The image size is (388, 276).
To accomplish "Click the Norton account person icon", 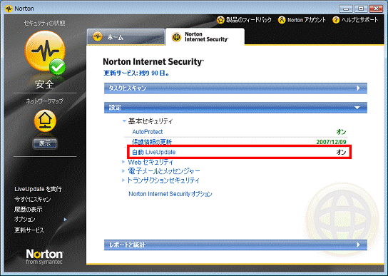I will pyautogui.click(x=282, y=20).
